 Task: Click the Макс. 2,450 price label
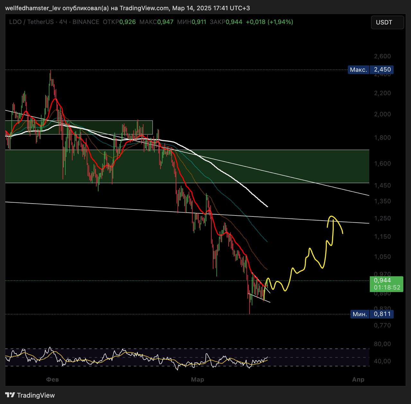pyautogui.click(x=371, y=70)
